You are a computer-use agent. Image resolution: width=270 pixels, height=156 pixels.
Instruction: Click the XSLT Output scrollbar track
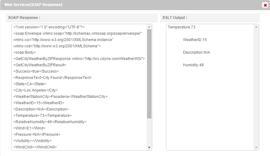[256, 88]
